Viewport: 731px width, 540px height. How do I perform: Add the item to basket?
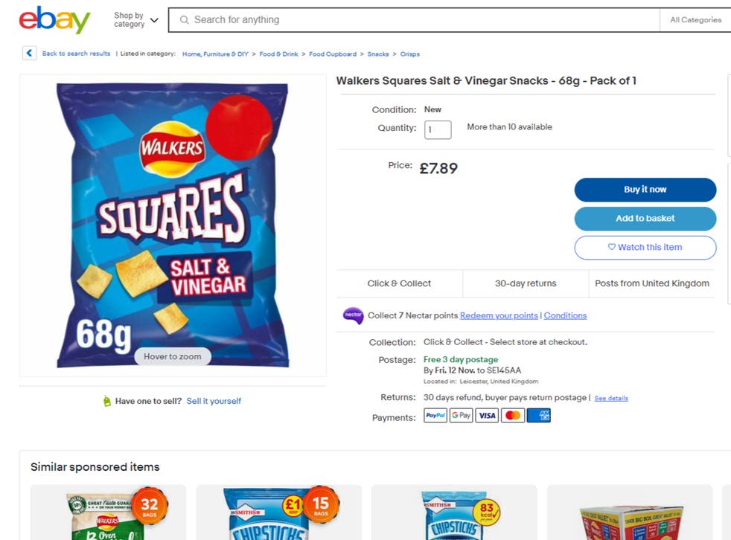click(x=645, y=219)
